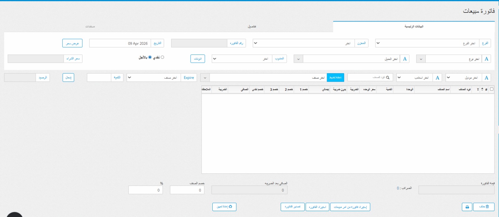The image size is (499, 217).
Task: Click the خصم الصنف discount input field
Action: tap(187, 190)
